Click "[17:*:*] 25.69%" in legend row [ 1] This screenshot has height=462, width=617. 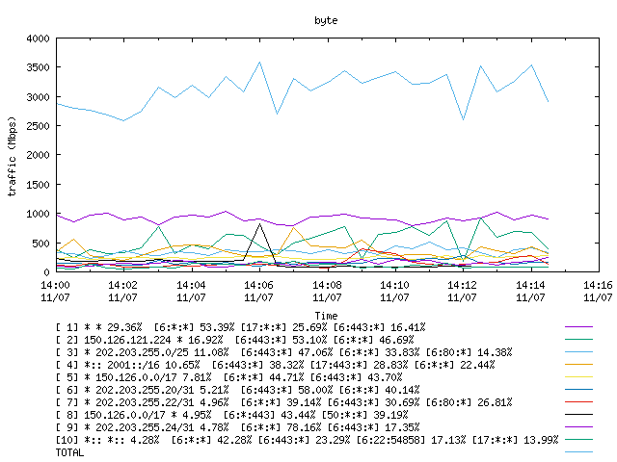pyautogui.click(x=283, y=327)
